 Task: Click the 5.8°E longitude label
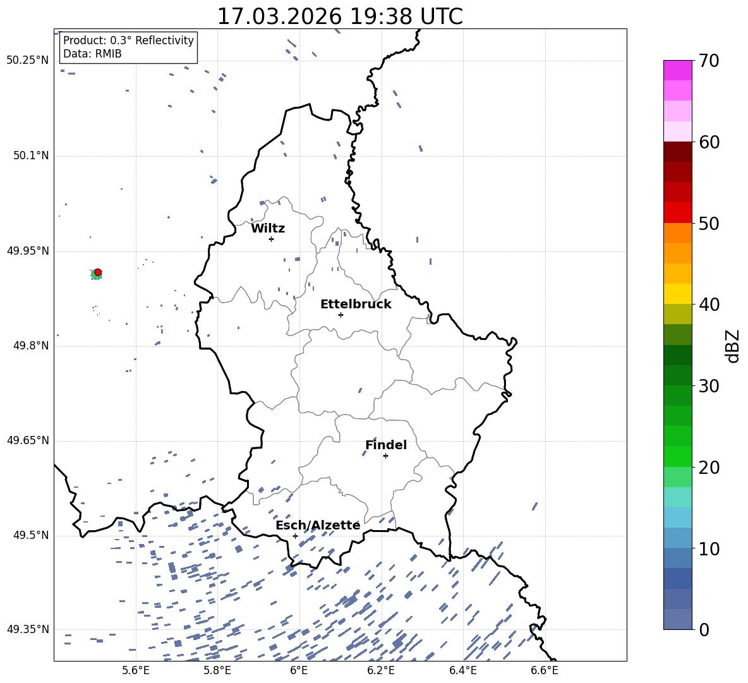coord(217,670)
